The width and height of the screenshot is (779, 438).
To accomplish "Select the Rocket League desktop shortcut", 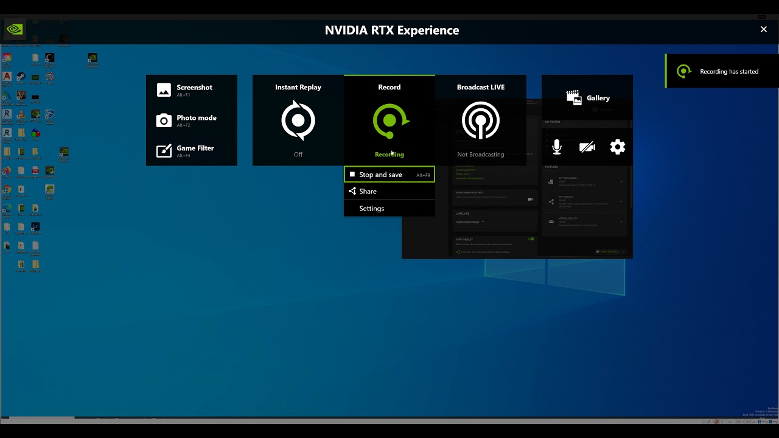I will click(50, 116).
